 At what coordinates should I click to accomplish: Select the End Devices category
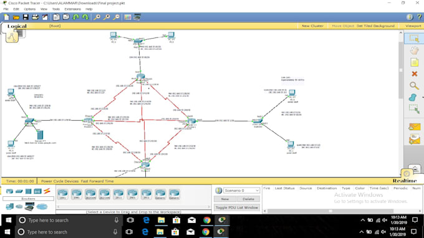(9, 207)
